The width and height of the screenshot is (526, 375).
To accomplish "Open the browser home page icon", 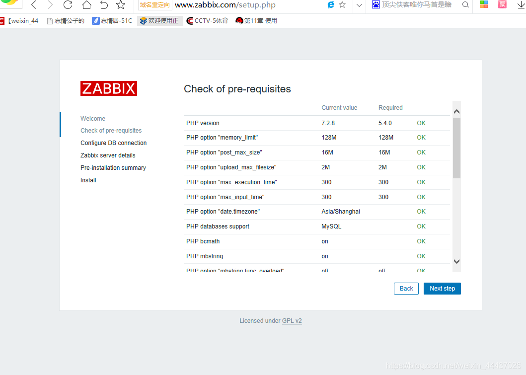I will point(86,4).
